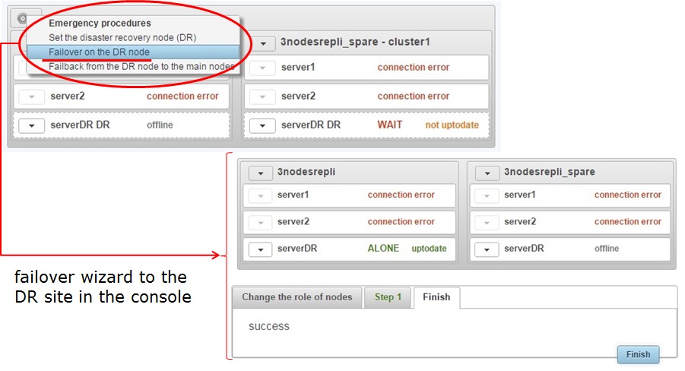685x371 pixels.
Task: Open server2 dropdown under 3nodesrepli_spare in wizard
Action: tap(487, 223)
